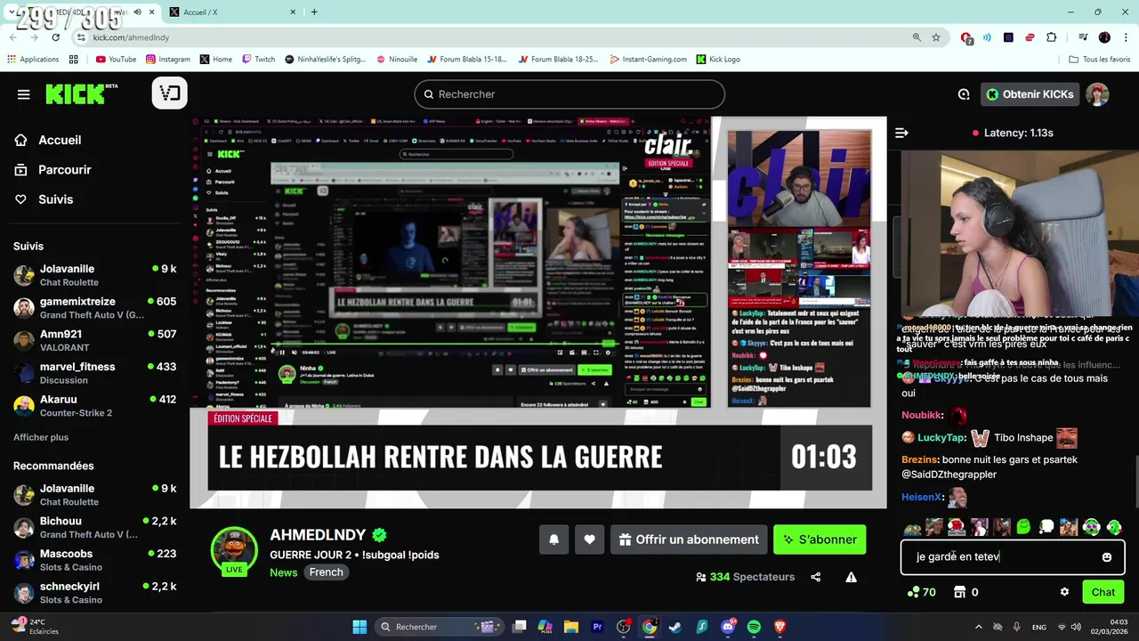Collapse the chat panel arrow icon

[x=901, y=133]
